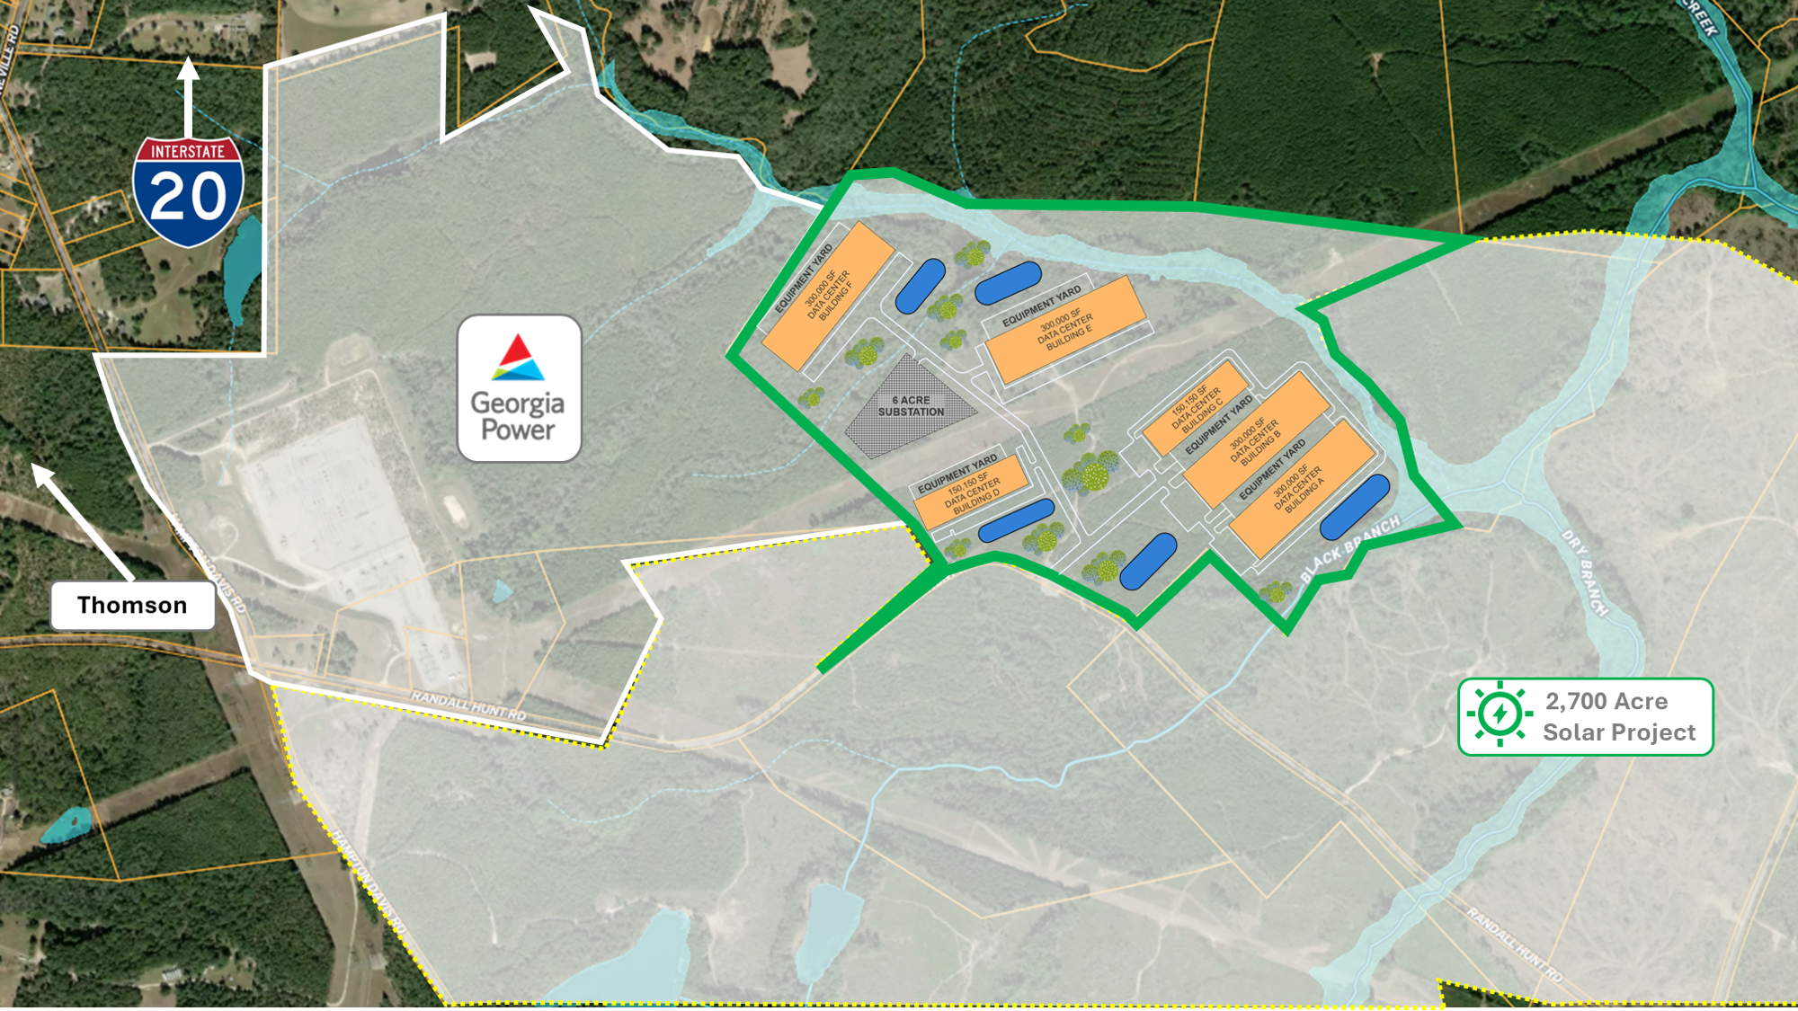Select Data Center Building A rectangle
The height and width of the screenshot is (1011, 1798).
[1302, 491]
